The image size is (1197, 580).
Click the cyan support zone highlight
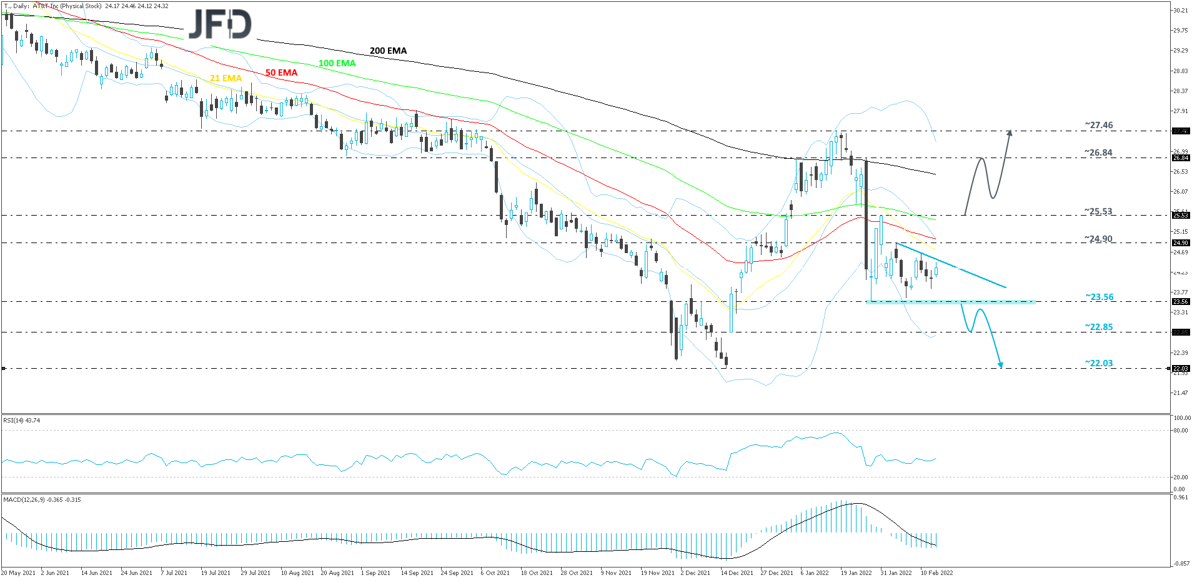[x=950, y=302]
